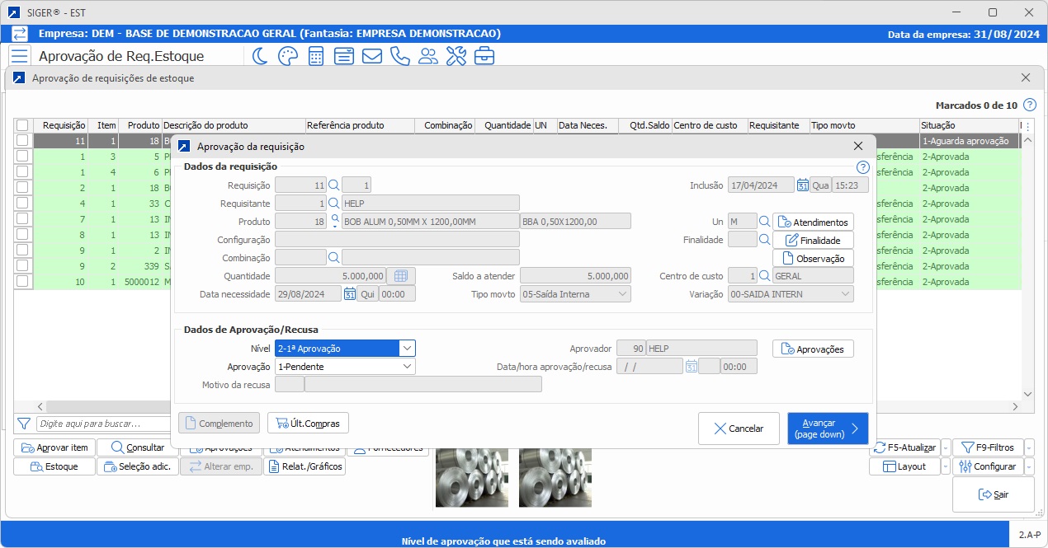Open the color theme palette icon

click(287, 56)
